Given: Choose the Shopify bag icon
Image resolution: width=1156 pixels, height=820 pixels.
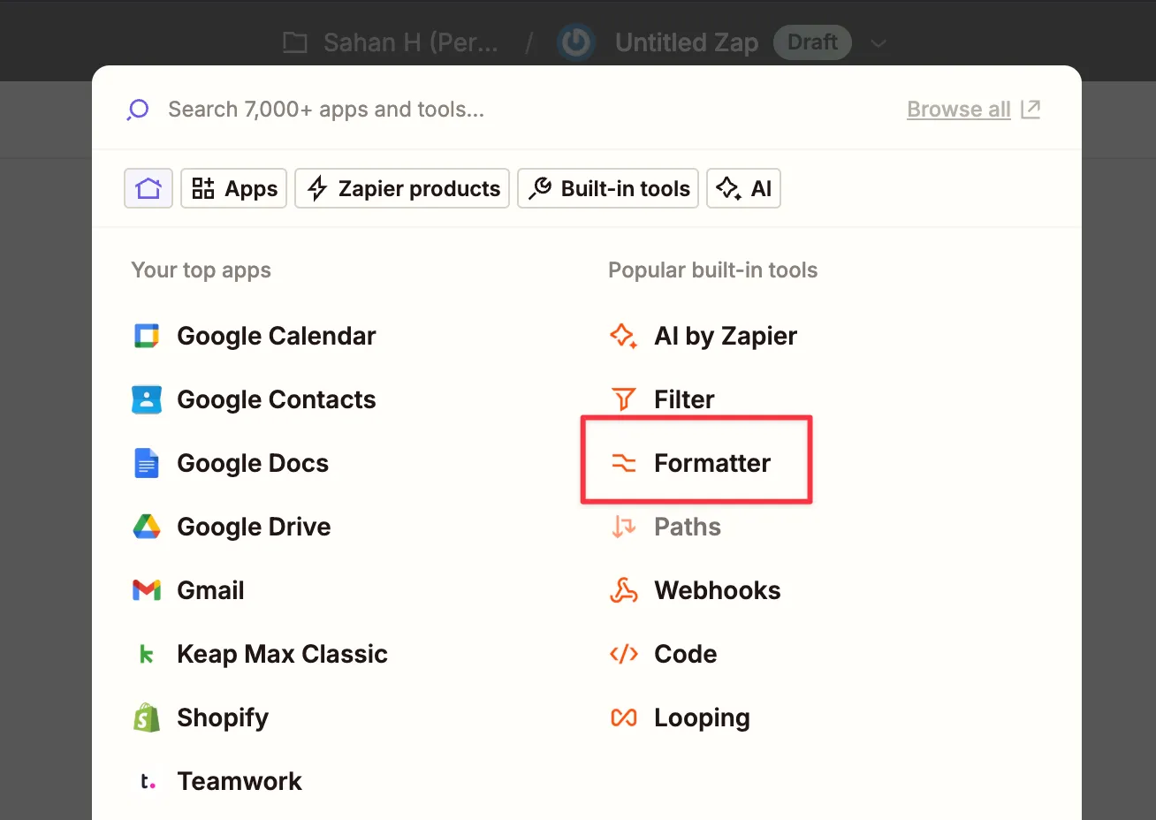Looking at the screenshot, I should point(146,717).
